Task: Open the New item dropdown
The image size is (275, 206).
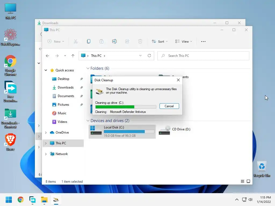Action: coord(56,42)
